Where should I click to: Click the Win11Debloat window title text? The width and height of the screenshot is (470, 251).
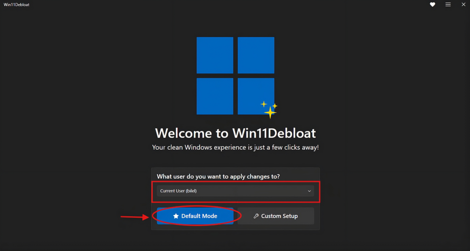[x=17, y=5]
